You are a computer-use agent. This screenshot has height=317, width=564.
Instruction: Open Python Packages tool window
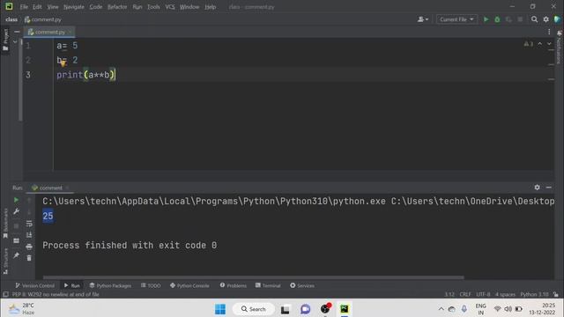[110, 285]
